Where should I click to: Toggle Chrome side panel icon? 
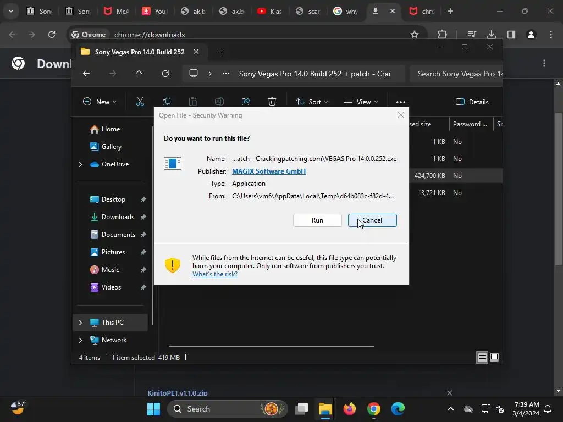pyautogui.click(x=511, y=35)
